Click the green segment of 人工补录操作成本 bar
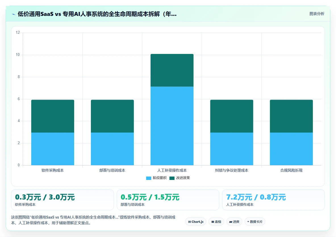Screen dimensions: 336x237 pyautogui.click(x=172, y=70)
